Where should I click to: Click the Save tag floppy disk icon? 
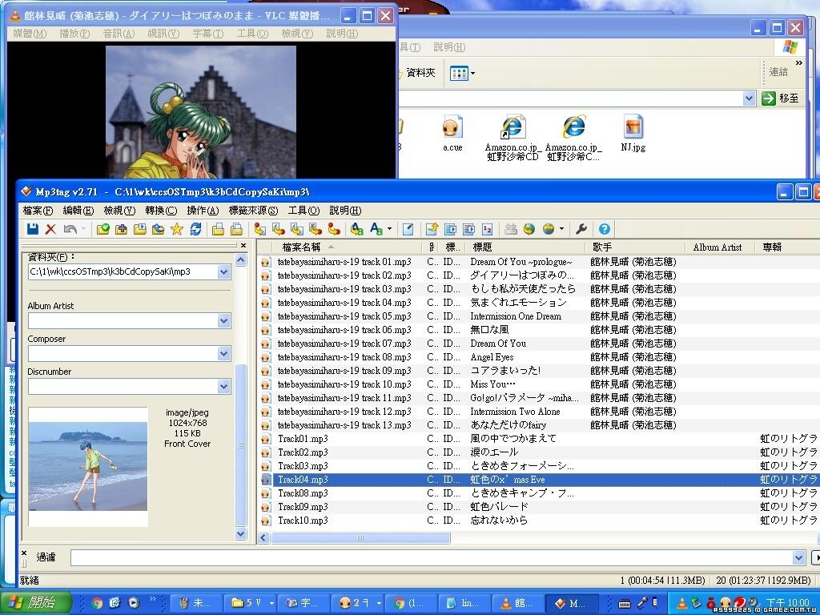pyautogui.click(x=33, y=229)
